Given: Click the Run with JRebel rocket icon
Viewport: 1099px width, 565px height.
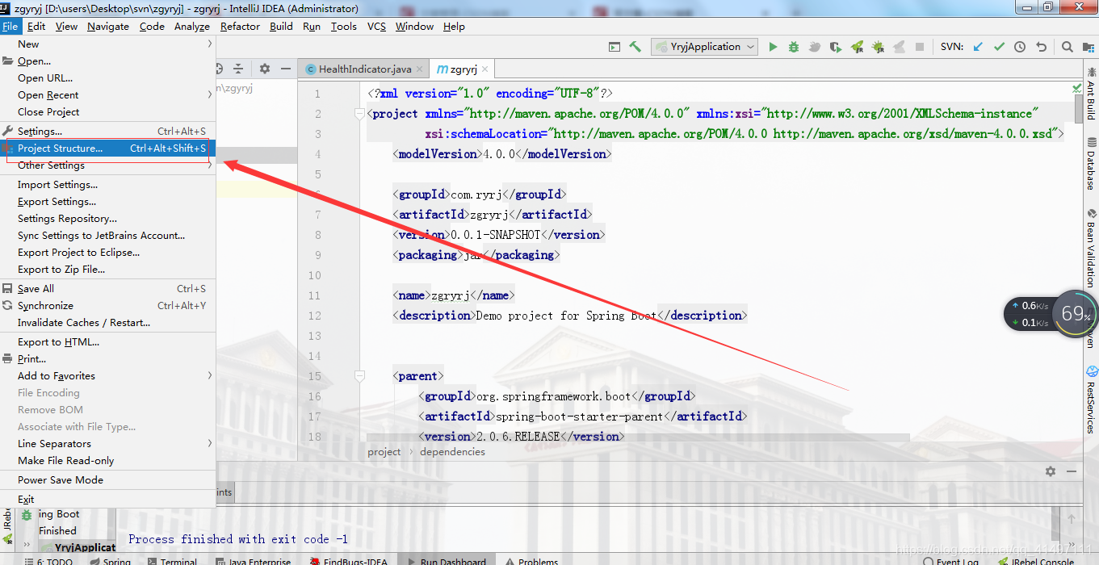Looking at the screenshot, I should (x=857, y=47).
